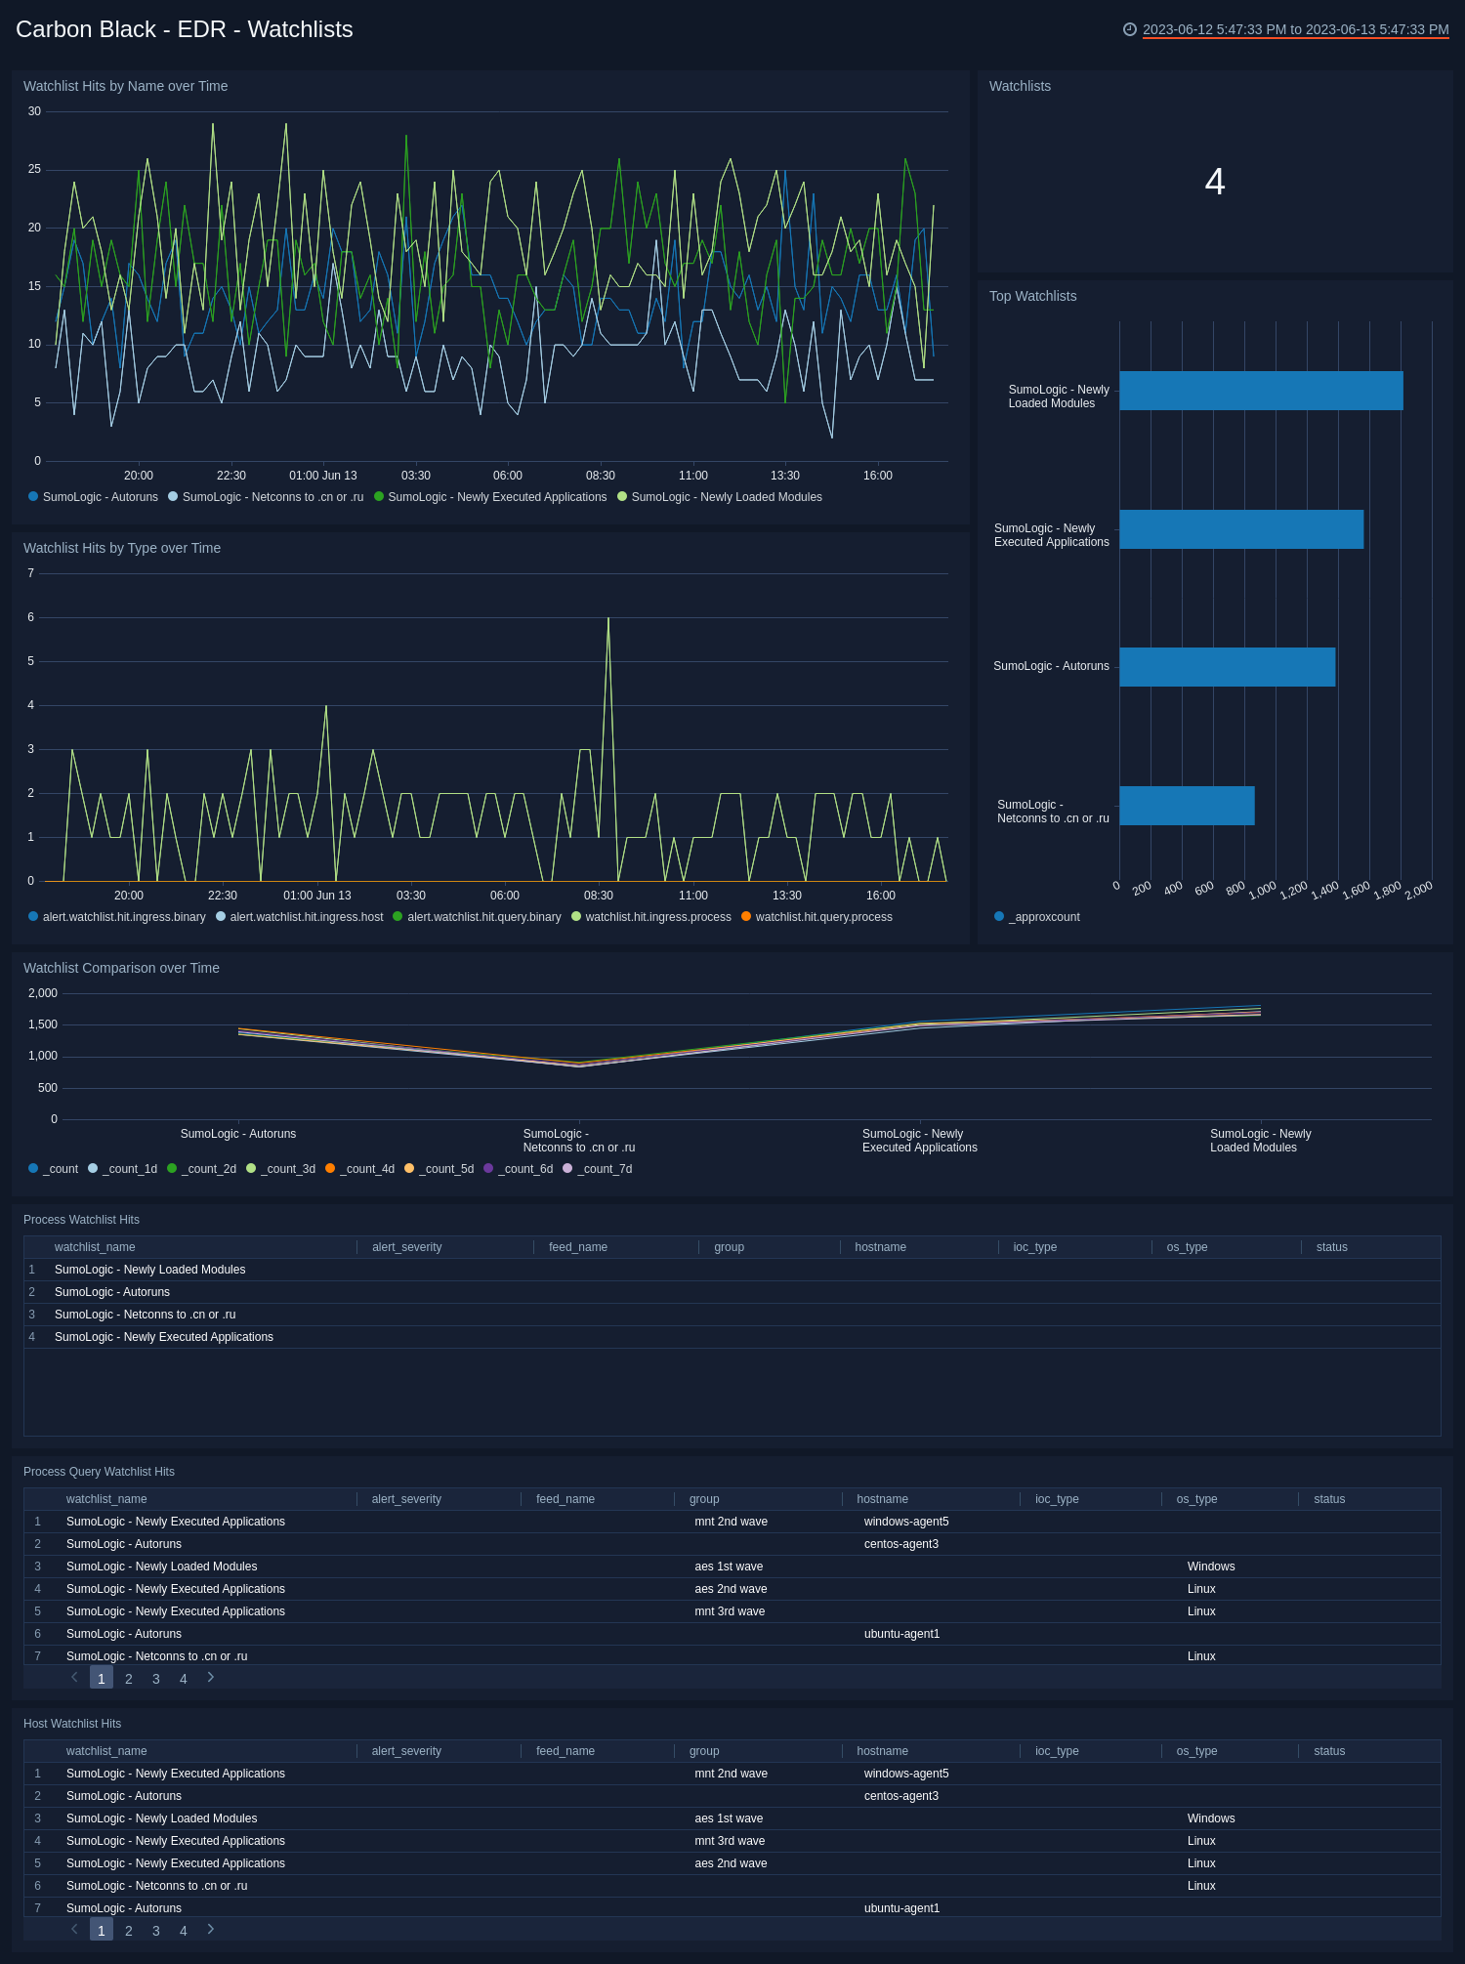Select row 2 SumoLogic - Autoruns in Process Watchlist Hits
Viewport: 1465px width, 1964px height.
732,1292
